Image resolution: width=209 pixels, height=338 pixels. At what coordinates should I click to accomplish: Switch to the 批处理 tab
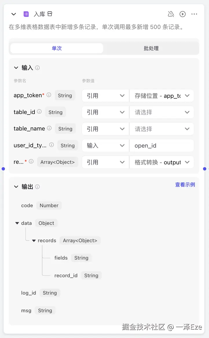(x=151, y=48)
